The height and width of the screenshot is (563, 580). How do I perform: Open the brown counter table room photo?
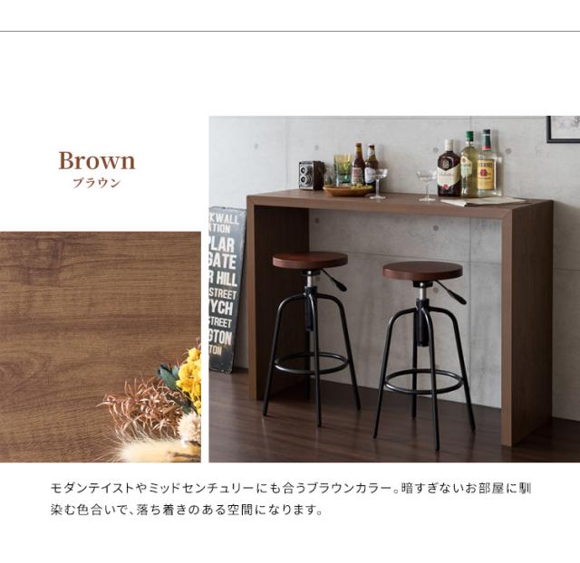tap(394, 290)
